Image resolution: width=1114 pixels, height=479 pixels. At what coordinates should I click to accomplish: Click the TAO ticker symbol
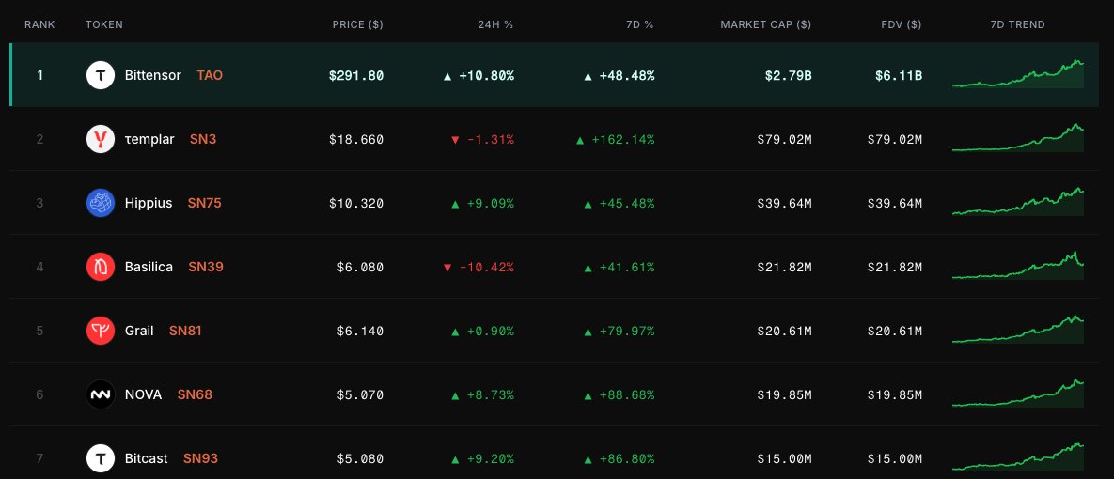[x=210, y=75]
